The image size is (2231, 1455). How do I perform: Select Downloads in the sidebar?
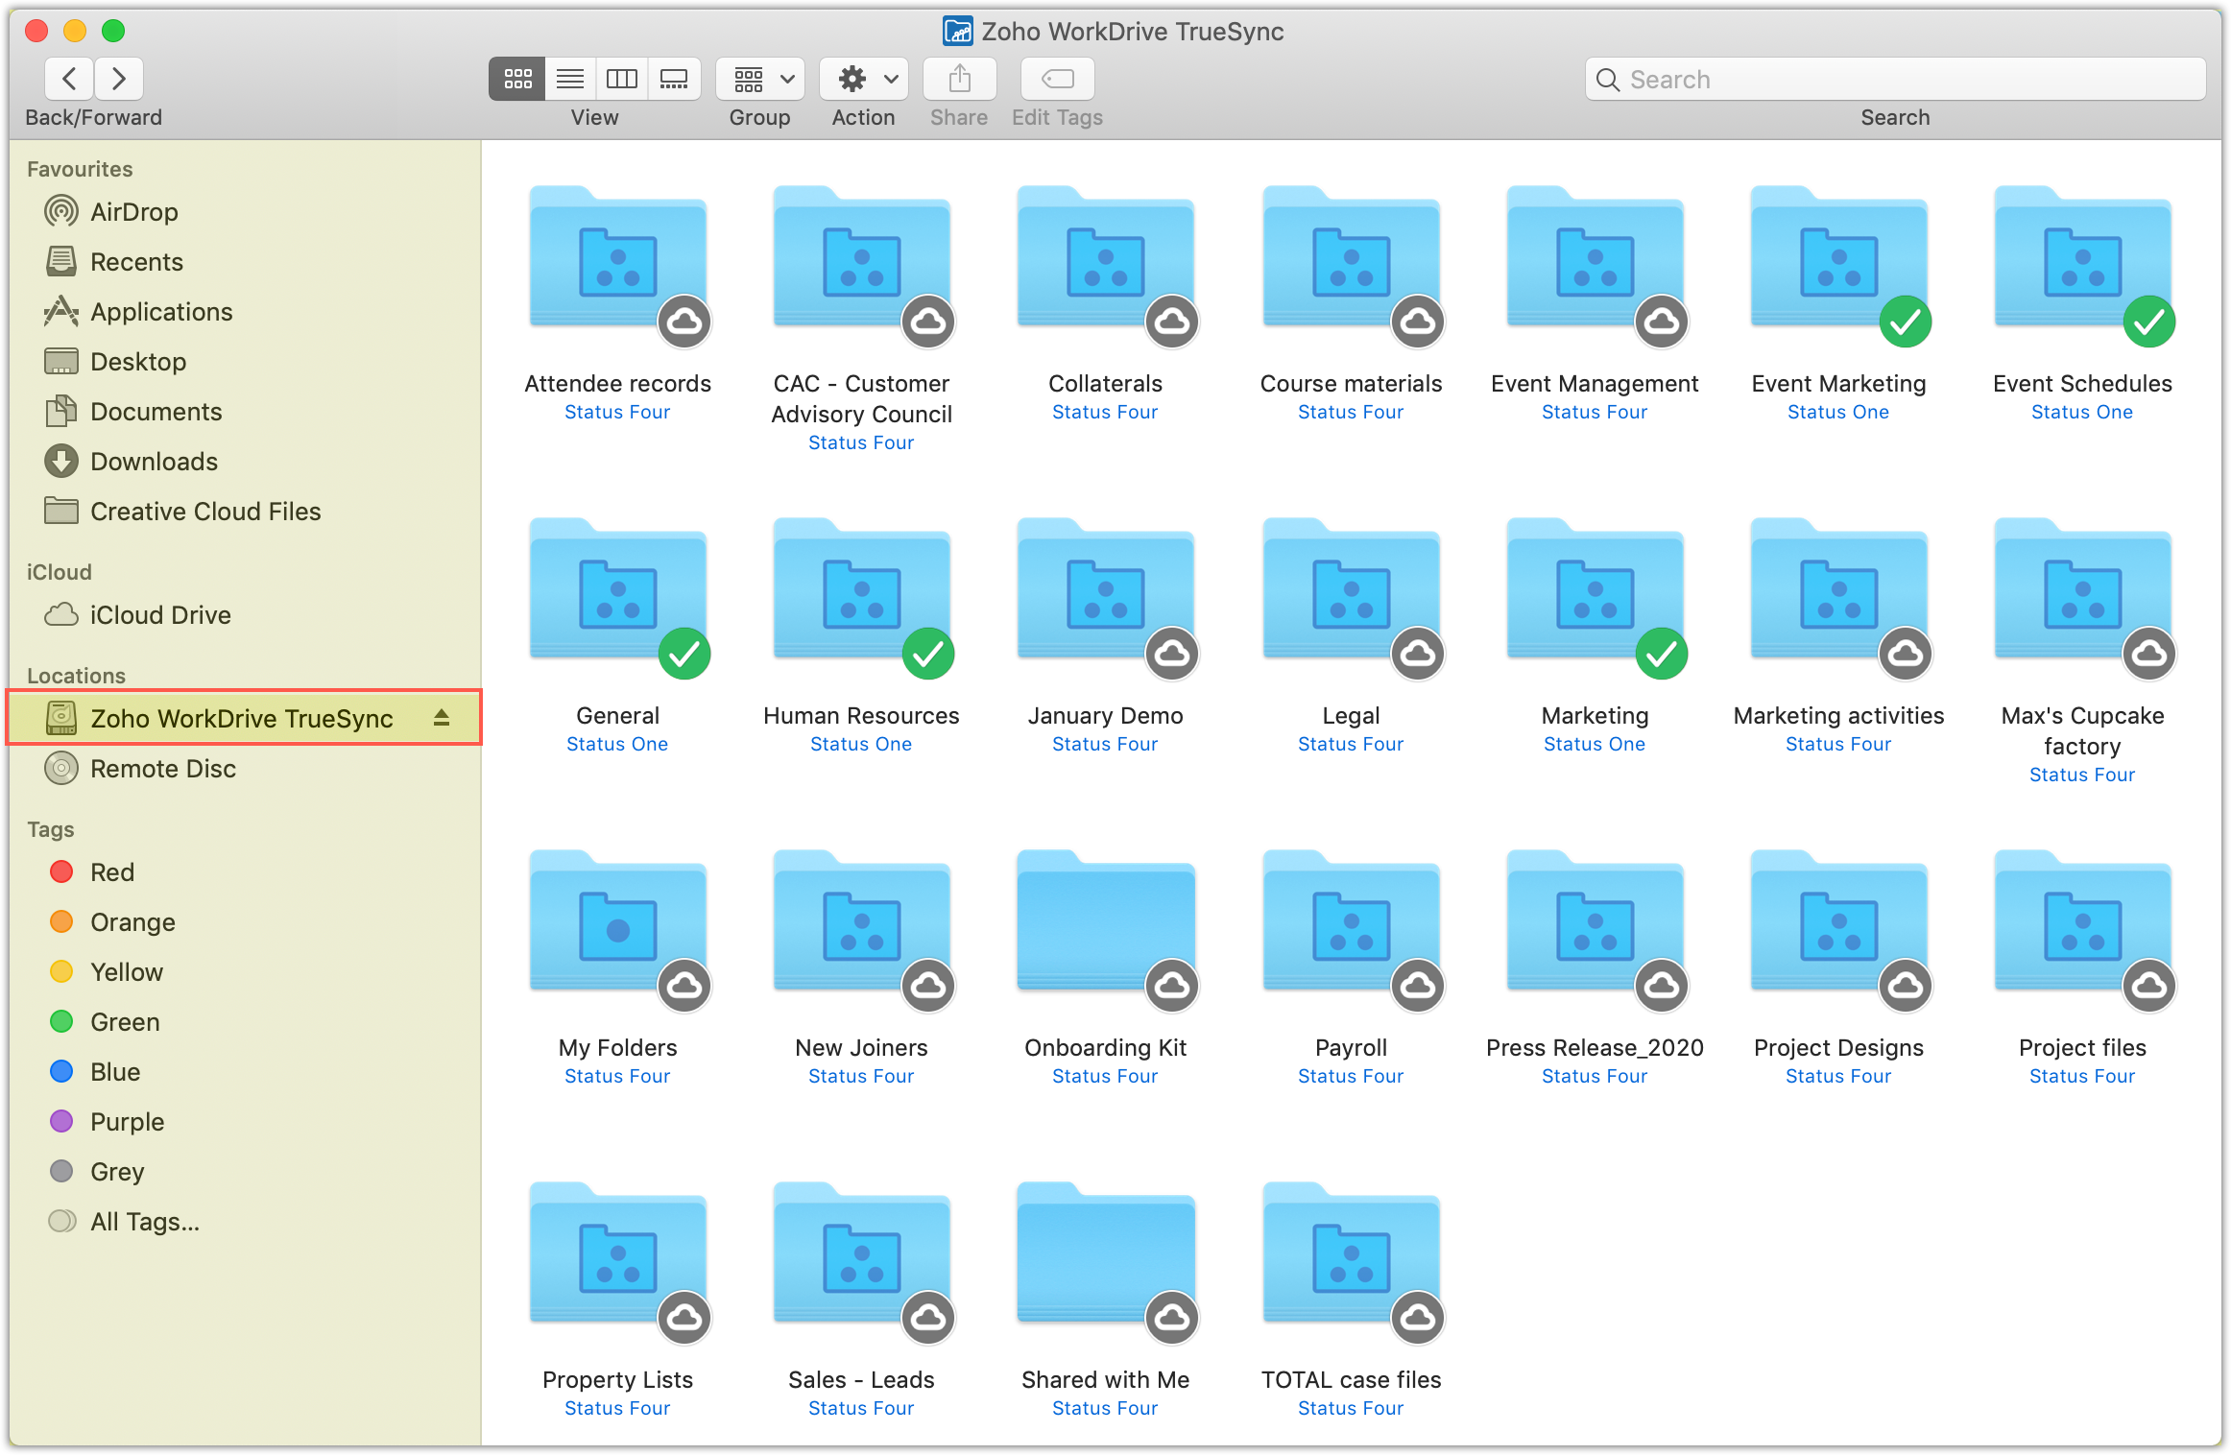(x=154, y=462)
